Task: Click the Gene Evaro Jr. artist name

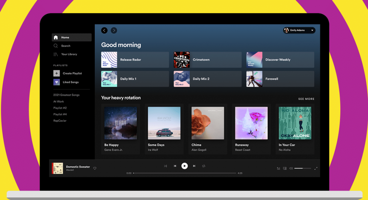Action: [113, 150]
